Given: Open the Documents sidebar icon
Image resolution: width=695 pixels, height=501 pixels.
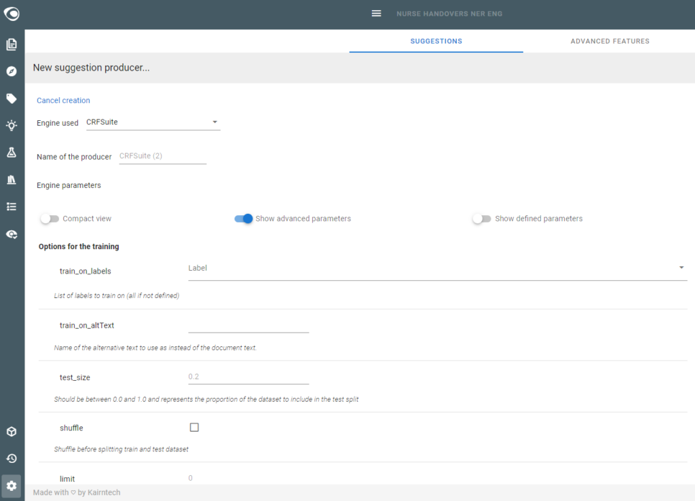Looking at the screenshot, I should tap(12, 44).
